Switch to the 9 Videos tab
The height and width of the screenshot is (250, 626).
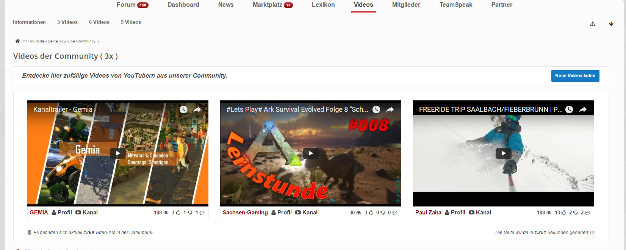click(131, 22)
